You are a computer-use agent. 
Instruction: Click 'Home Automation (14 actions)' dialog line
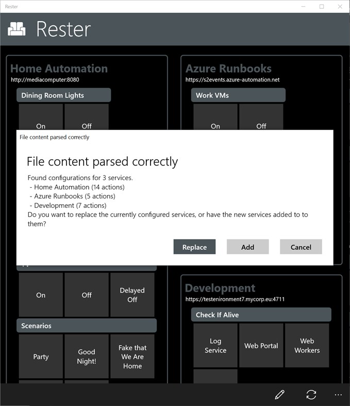79,187
